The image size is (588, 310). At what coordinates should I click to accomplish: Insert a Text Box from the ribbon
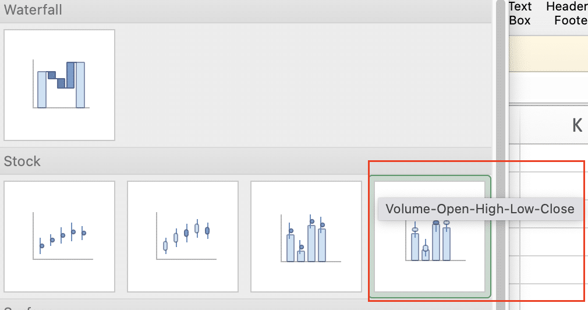tap(520, 13)
